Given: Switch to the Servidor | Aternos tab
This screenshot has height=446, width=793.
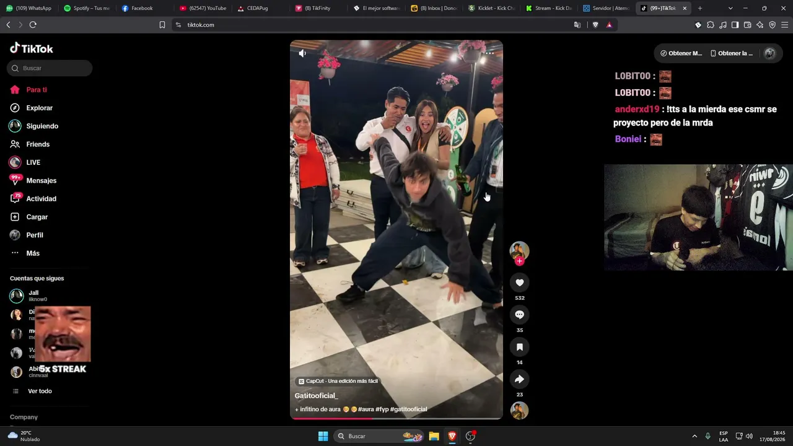Looking at the screenshot, I should (x=606, y=8).
